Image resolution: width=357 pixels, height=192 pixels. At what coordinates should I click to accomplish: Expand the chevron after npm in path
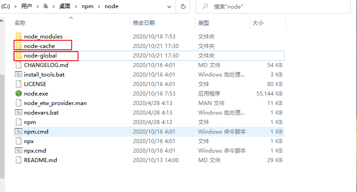tap(99, 7)
